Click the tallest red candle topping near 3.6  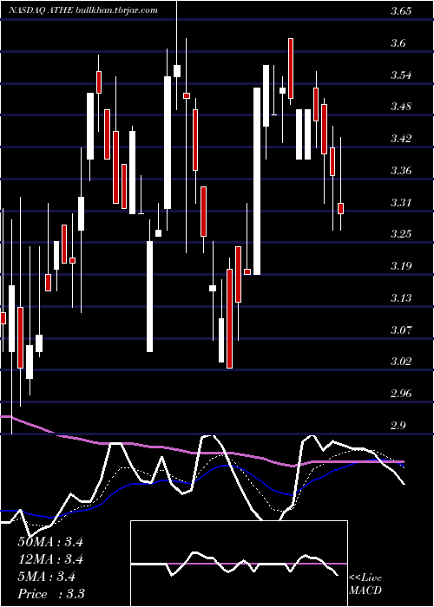291,69
